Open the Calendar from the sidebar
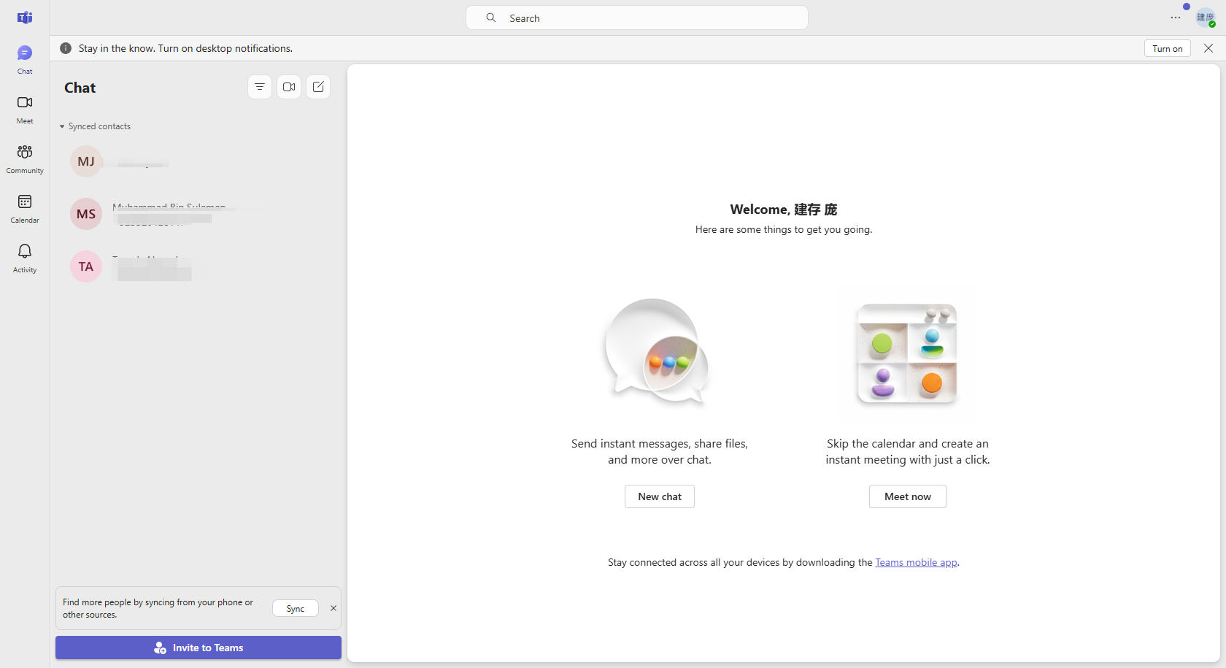The image size is (1226, 668). [x=24, y=207]
